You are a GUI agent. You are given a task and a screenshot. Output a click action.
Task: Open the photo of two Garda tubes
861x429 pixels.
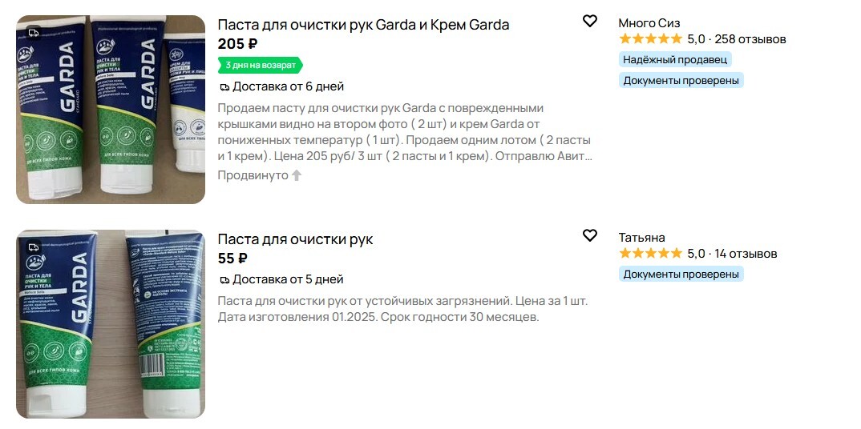pos(111,324)
